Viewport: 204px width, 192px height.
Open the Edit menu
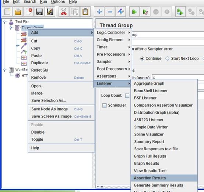16,1
